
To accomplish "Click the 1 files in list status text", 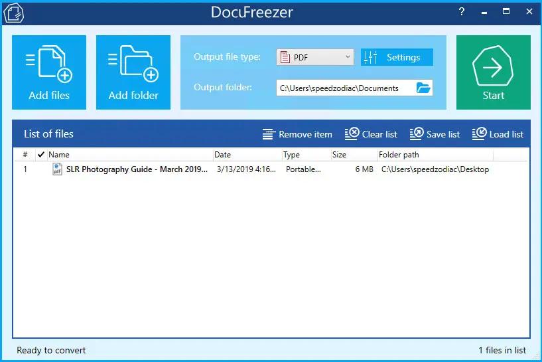I will point(502,350).
